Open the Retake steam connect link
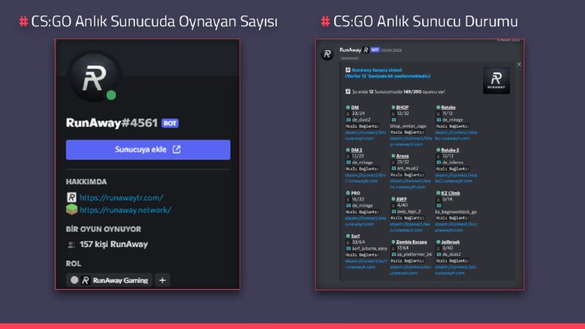This screenshot has height=329, width=585. [x=456, y=135]
